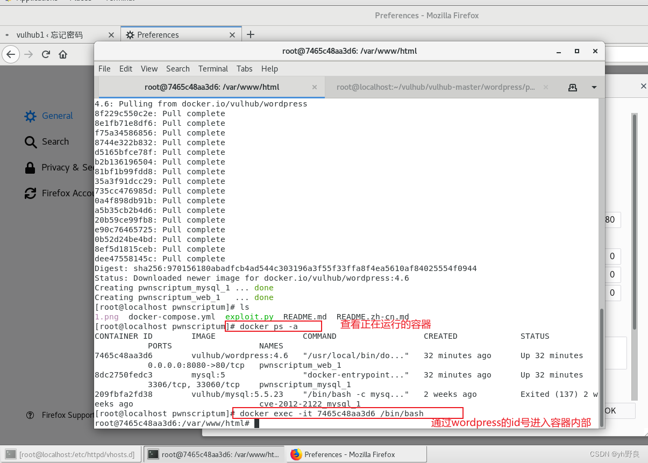648x463 pixels.
Task: Reload the Firefox page
Action: pyautogui.click(x=46, y=54)
